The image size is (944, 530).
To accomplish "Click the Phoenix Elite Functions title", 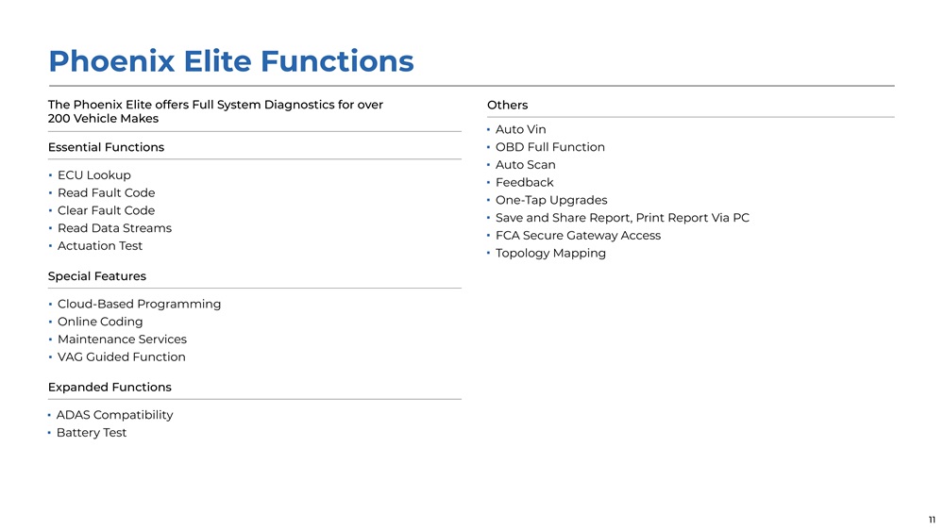I will [x=231, y=61].
